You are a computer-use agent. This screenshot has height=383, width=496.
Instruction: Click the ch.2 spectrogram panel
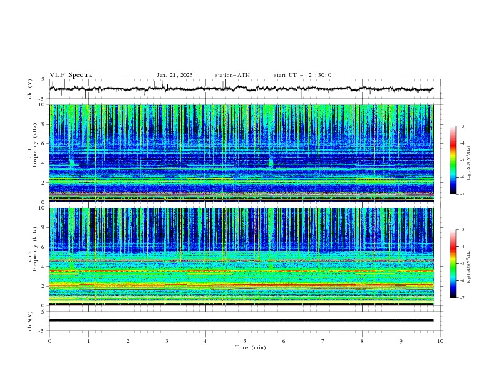pyautogui.click(x=242, y=257)
